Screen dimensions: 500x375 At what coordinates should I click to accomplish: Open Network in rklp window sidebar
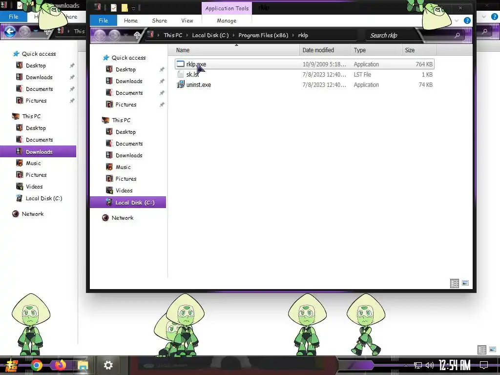(123, 218)
